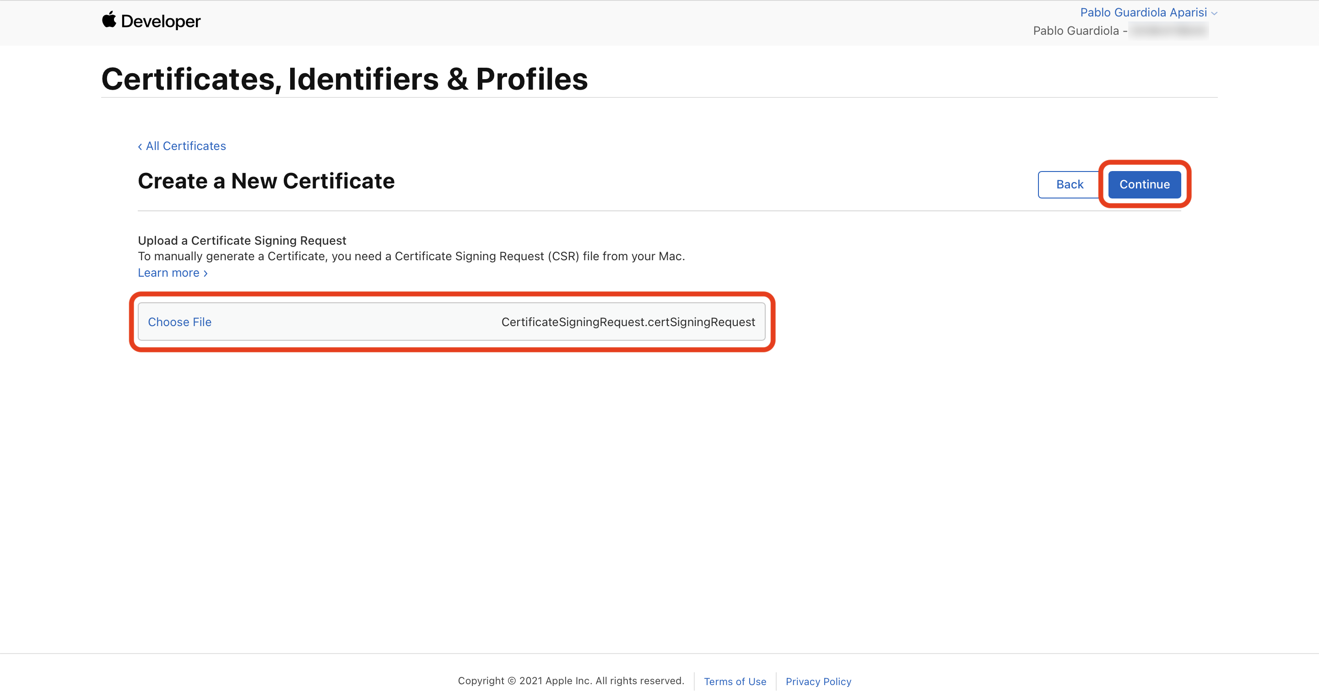This screenshot has width=1319, height=697.
Task: Open the Pablo Guardiola Aparisi account menu
Action: (x=1143, y=12)
